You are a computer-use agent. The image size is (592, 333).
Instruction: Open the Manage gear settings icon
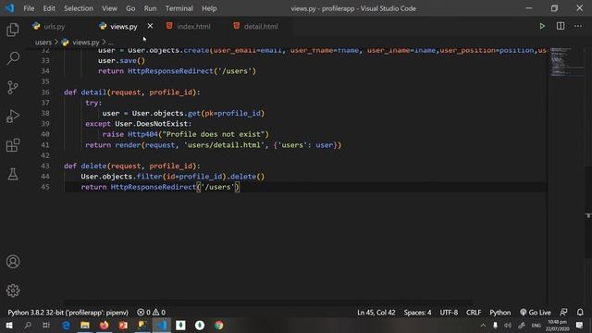13,290
